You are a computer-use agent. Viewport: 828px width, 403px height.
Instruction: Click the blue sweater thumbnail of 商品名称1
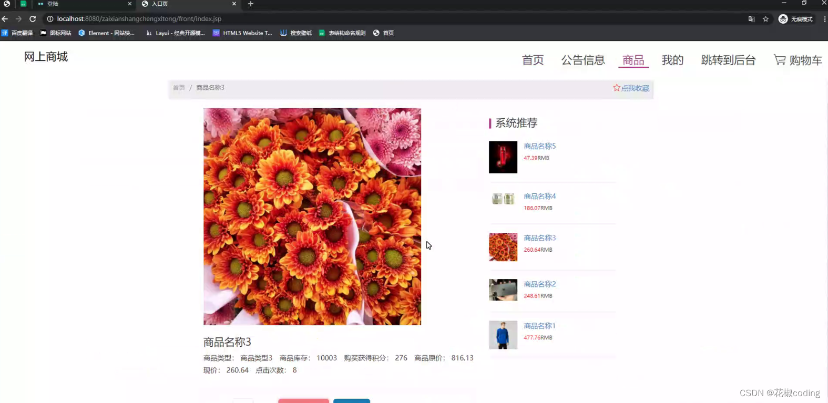[x=503, y=335]
